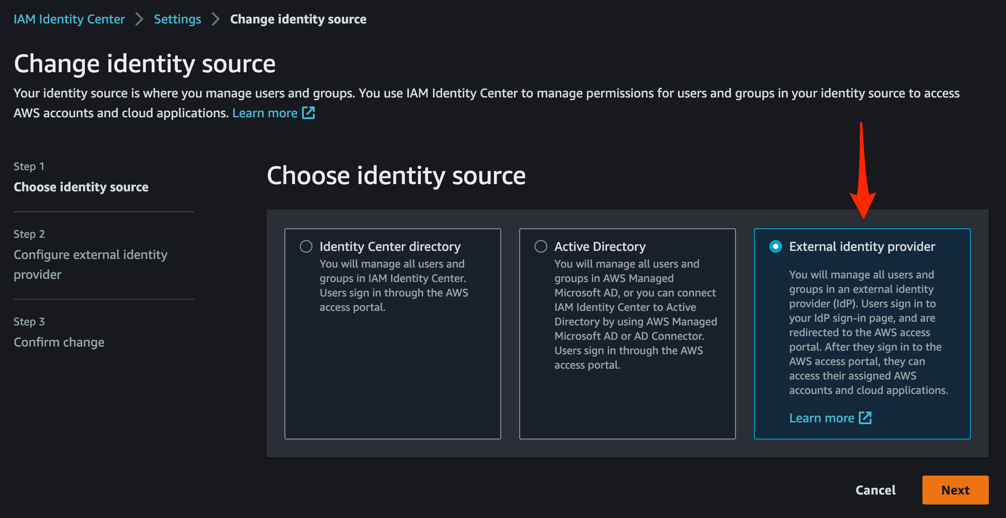Click the orange Next button
This screenshot has height=518, width=1006.
955,490
